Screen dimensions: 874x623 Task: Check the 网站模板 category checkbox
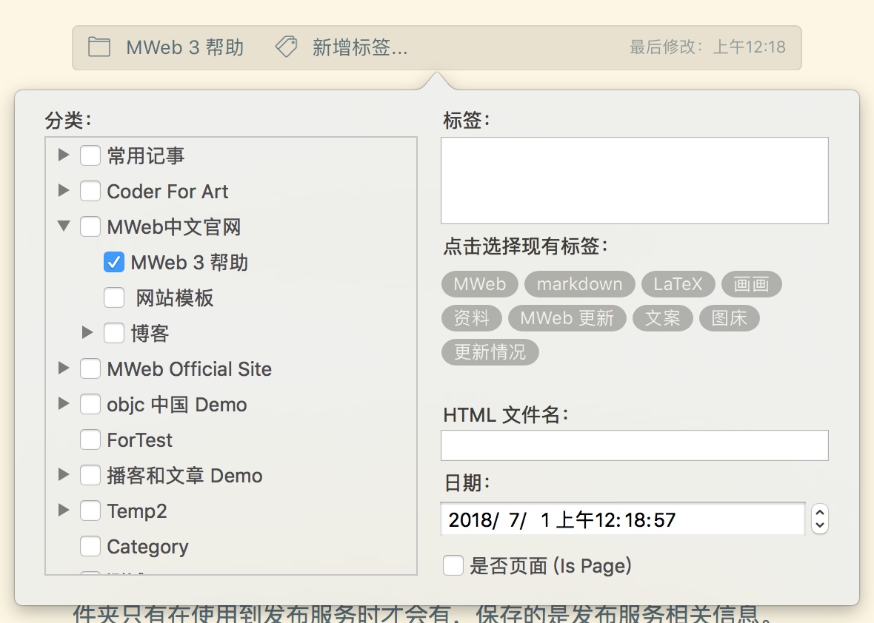[114, 298]
